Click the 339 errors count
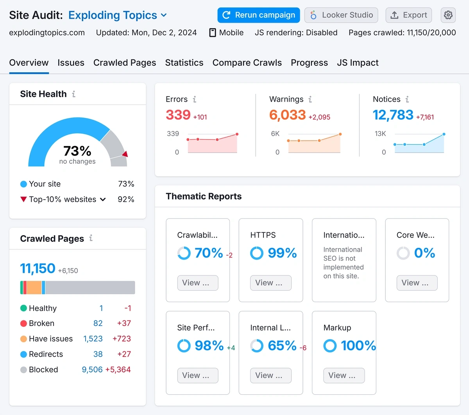 click(178, 115)
